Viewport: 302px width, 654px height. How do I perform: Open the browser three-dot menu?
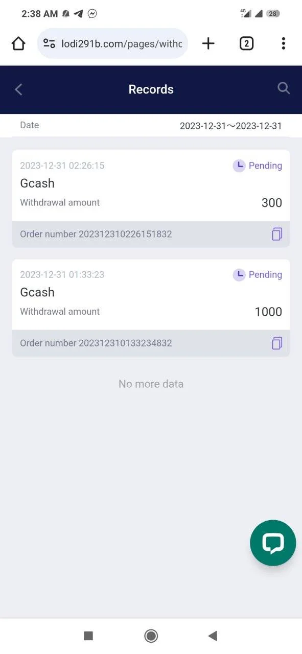click(283, 44)
